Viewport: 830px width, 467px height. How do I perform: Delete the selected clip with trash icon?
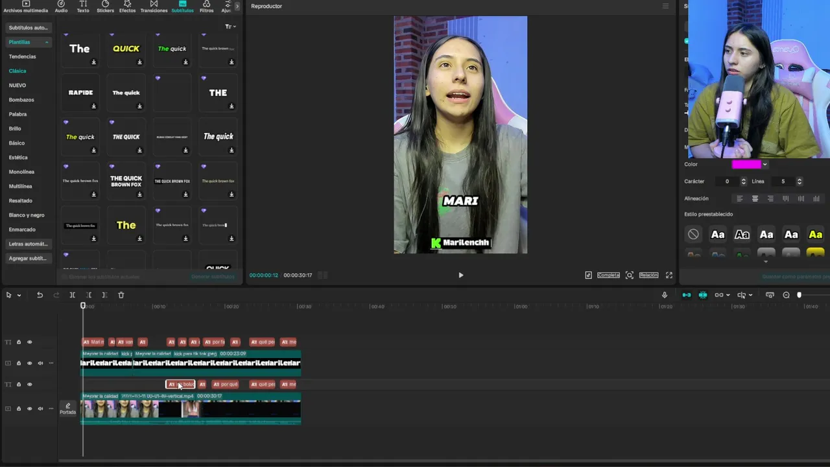coord(121,295)
